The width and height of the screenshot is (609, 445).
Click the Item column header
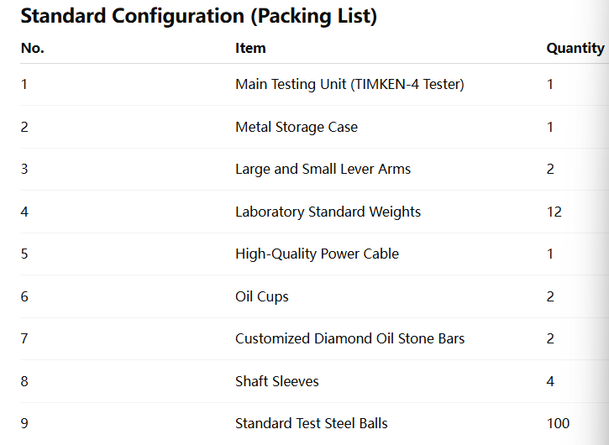(250, 48)
